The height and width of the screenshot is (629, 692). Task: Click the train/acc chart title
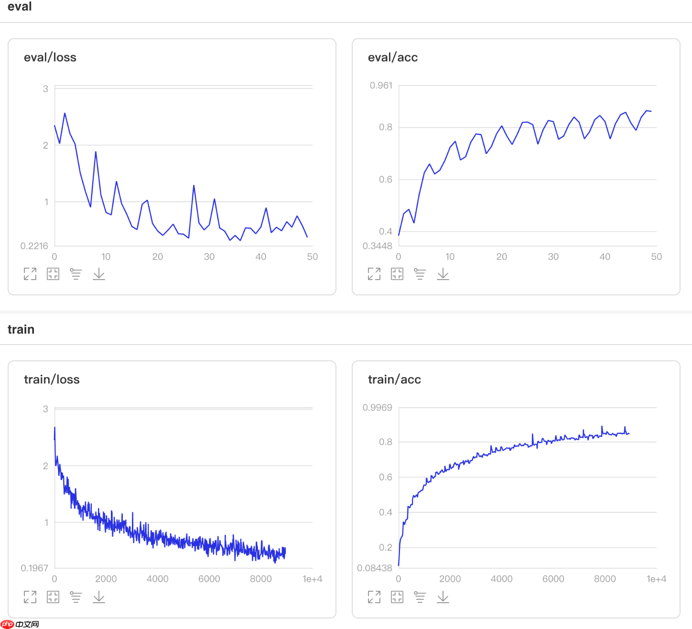tap(394, 380)
